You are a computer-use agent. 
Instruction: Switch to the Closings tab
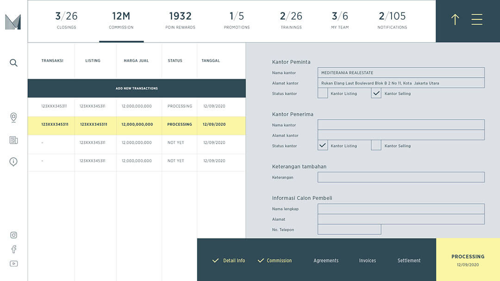click(66, 20)
